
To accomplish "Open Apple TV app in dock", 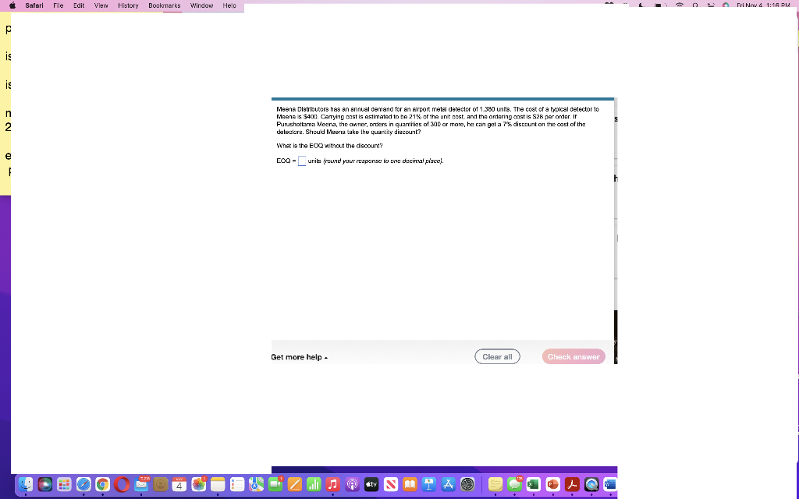I will click(x=371, y=484).
